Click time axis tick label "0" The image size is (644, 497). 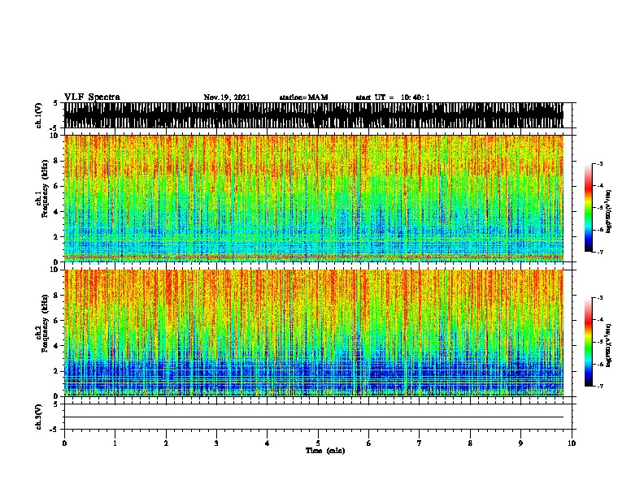pyautogui.click(x=64, y=443)
